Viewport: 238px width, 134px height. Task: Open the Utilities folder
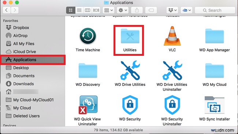tap(130, 36)
